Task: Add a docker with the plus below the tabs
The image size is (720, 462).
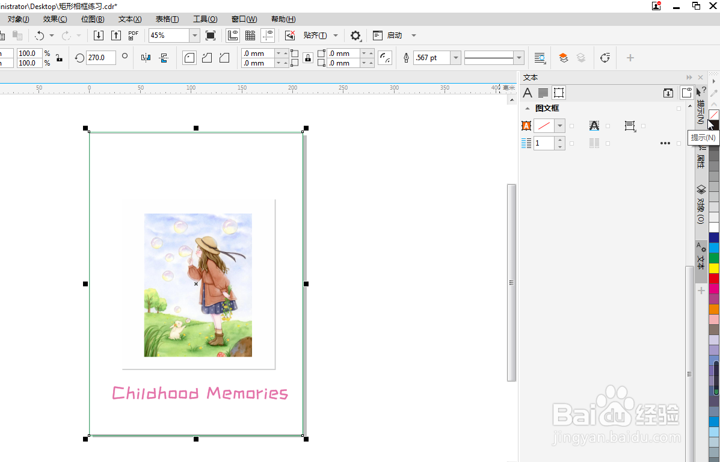Action: [701, 291]
